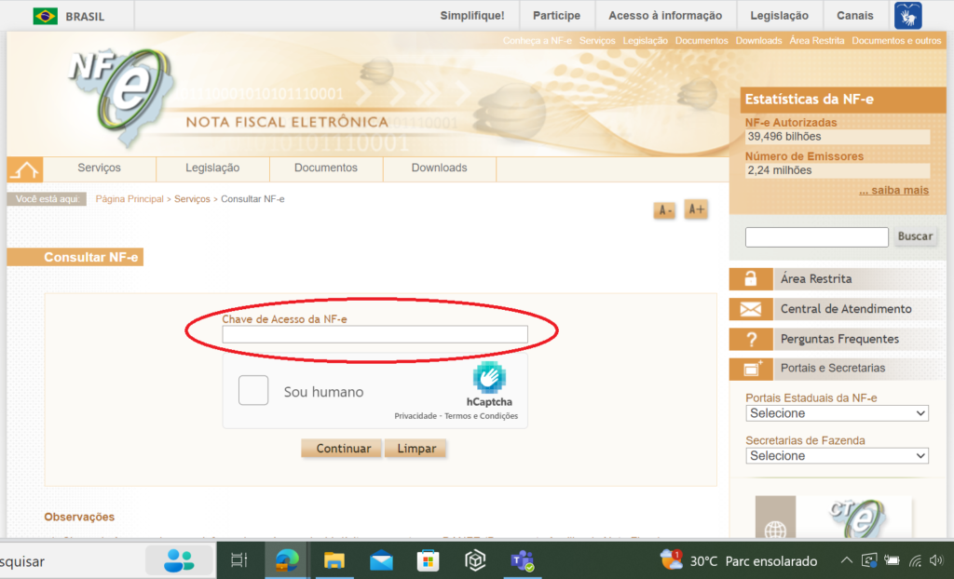954x579 pixels.
Task: Open Downloads link in top header strip
Action: (x=758, y=41)
